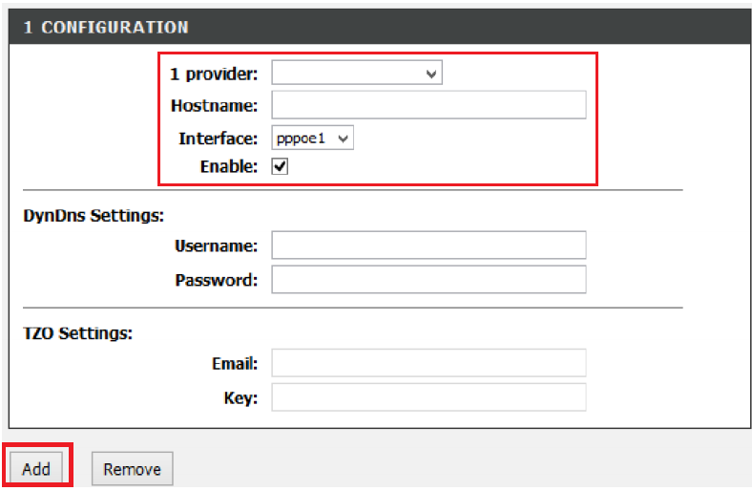Select the TZO Email input box
Viewport: 752px width, 491px height.
(428, 363)
